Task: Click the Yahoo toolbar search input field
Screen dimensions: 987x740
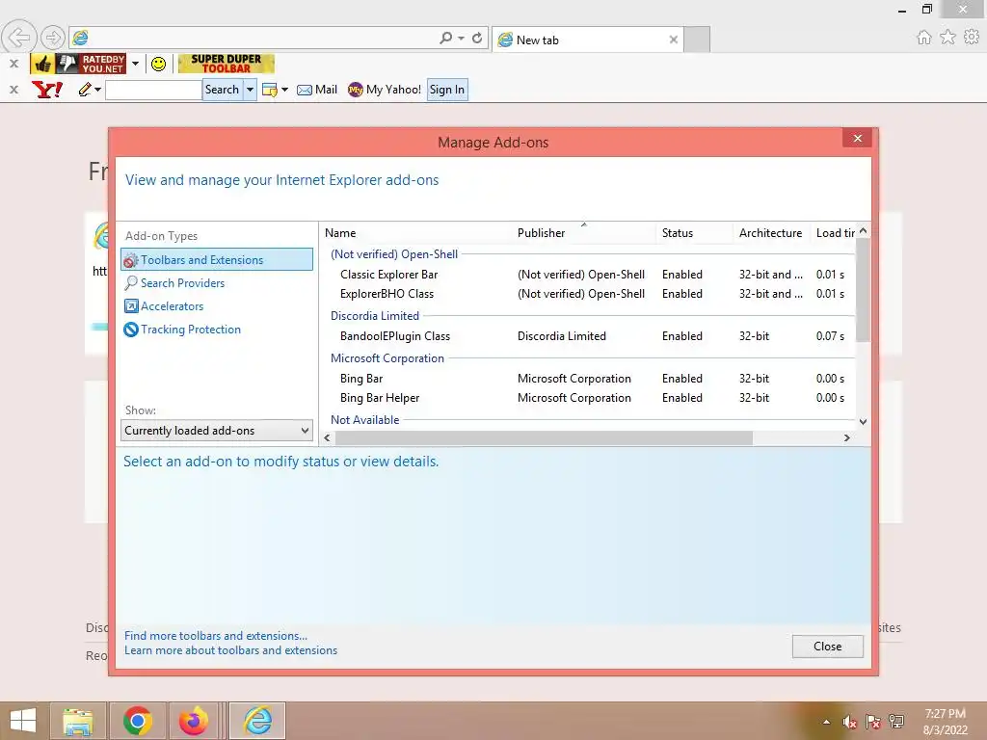Action: [x=153, y=90]
